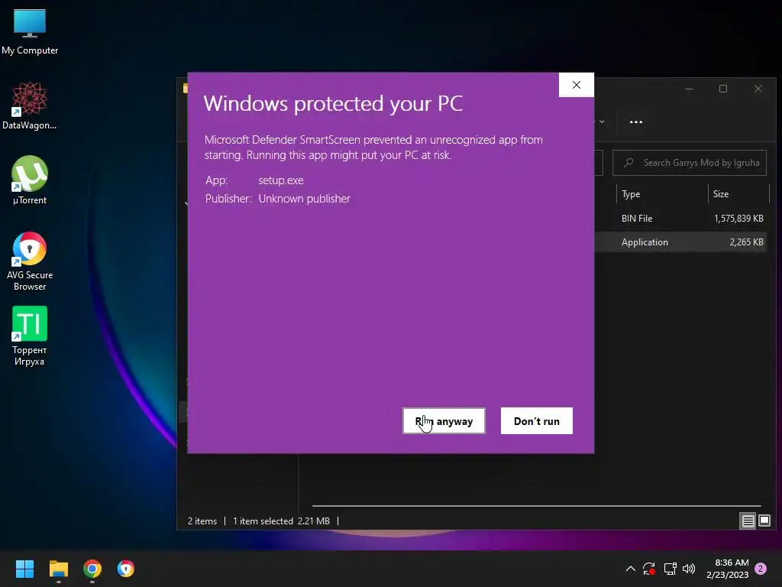782x587 pixels.
Task: Click the sync status tray icon
Action: click(649, 569)
